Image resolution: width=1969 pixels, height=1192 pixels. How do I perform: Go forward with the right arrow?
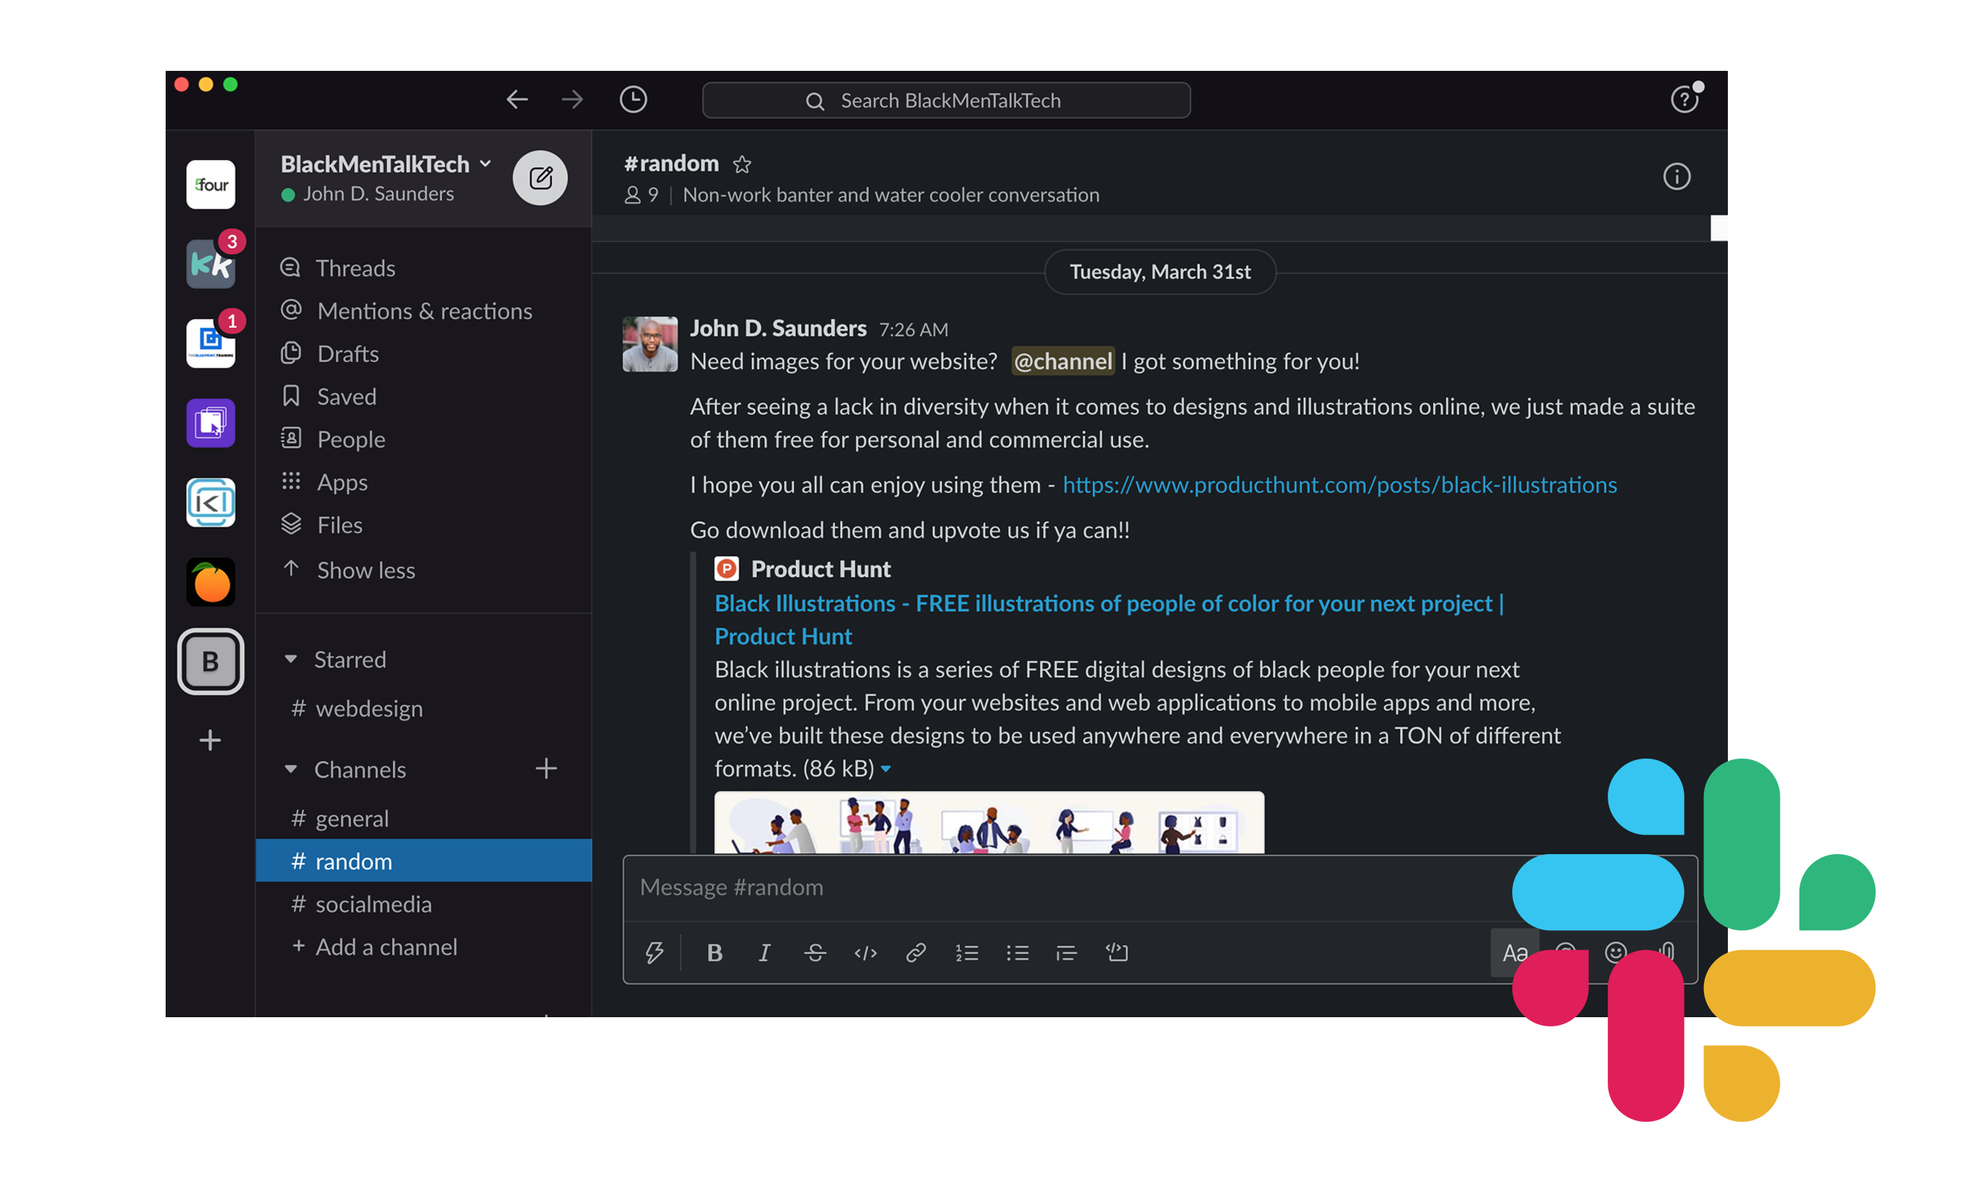coord(572,100)
